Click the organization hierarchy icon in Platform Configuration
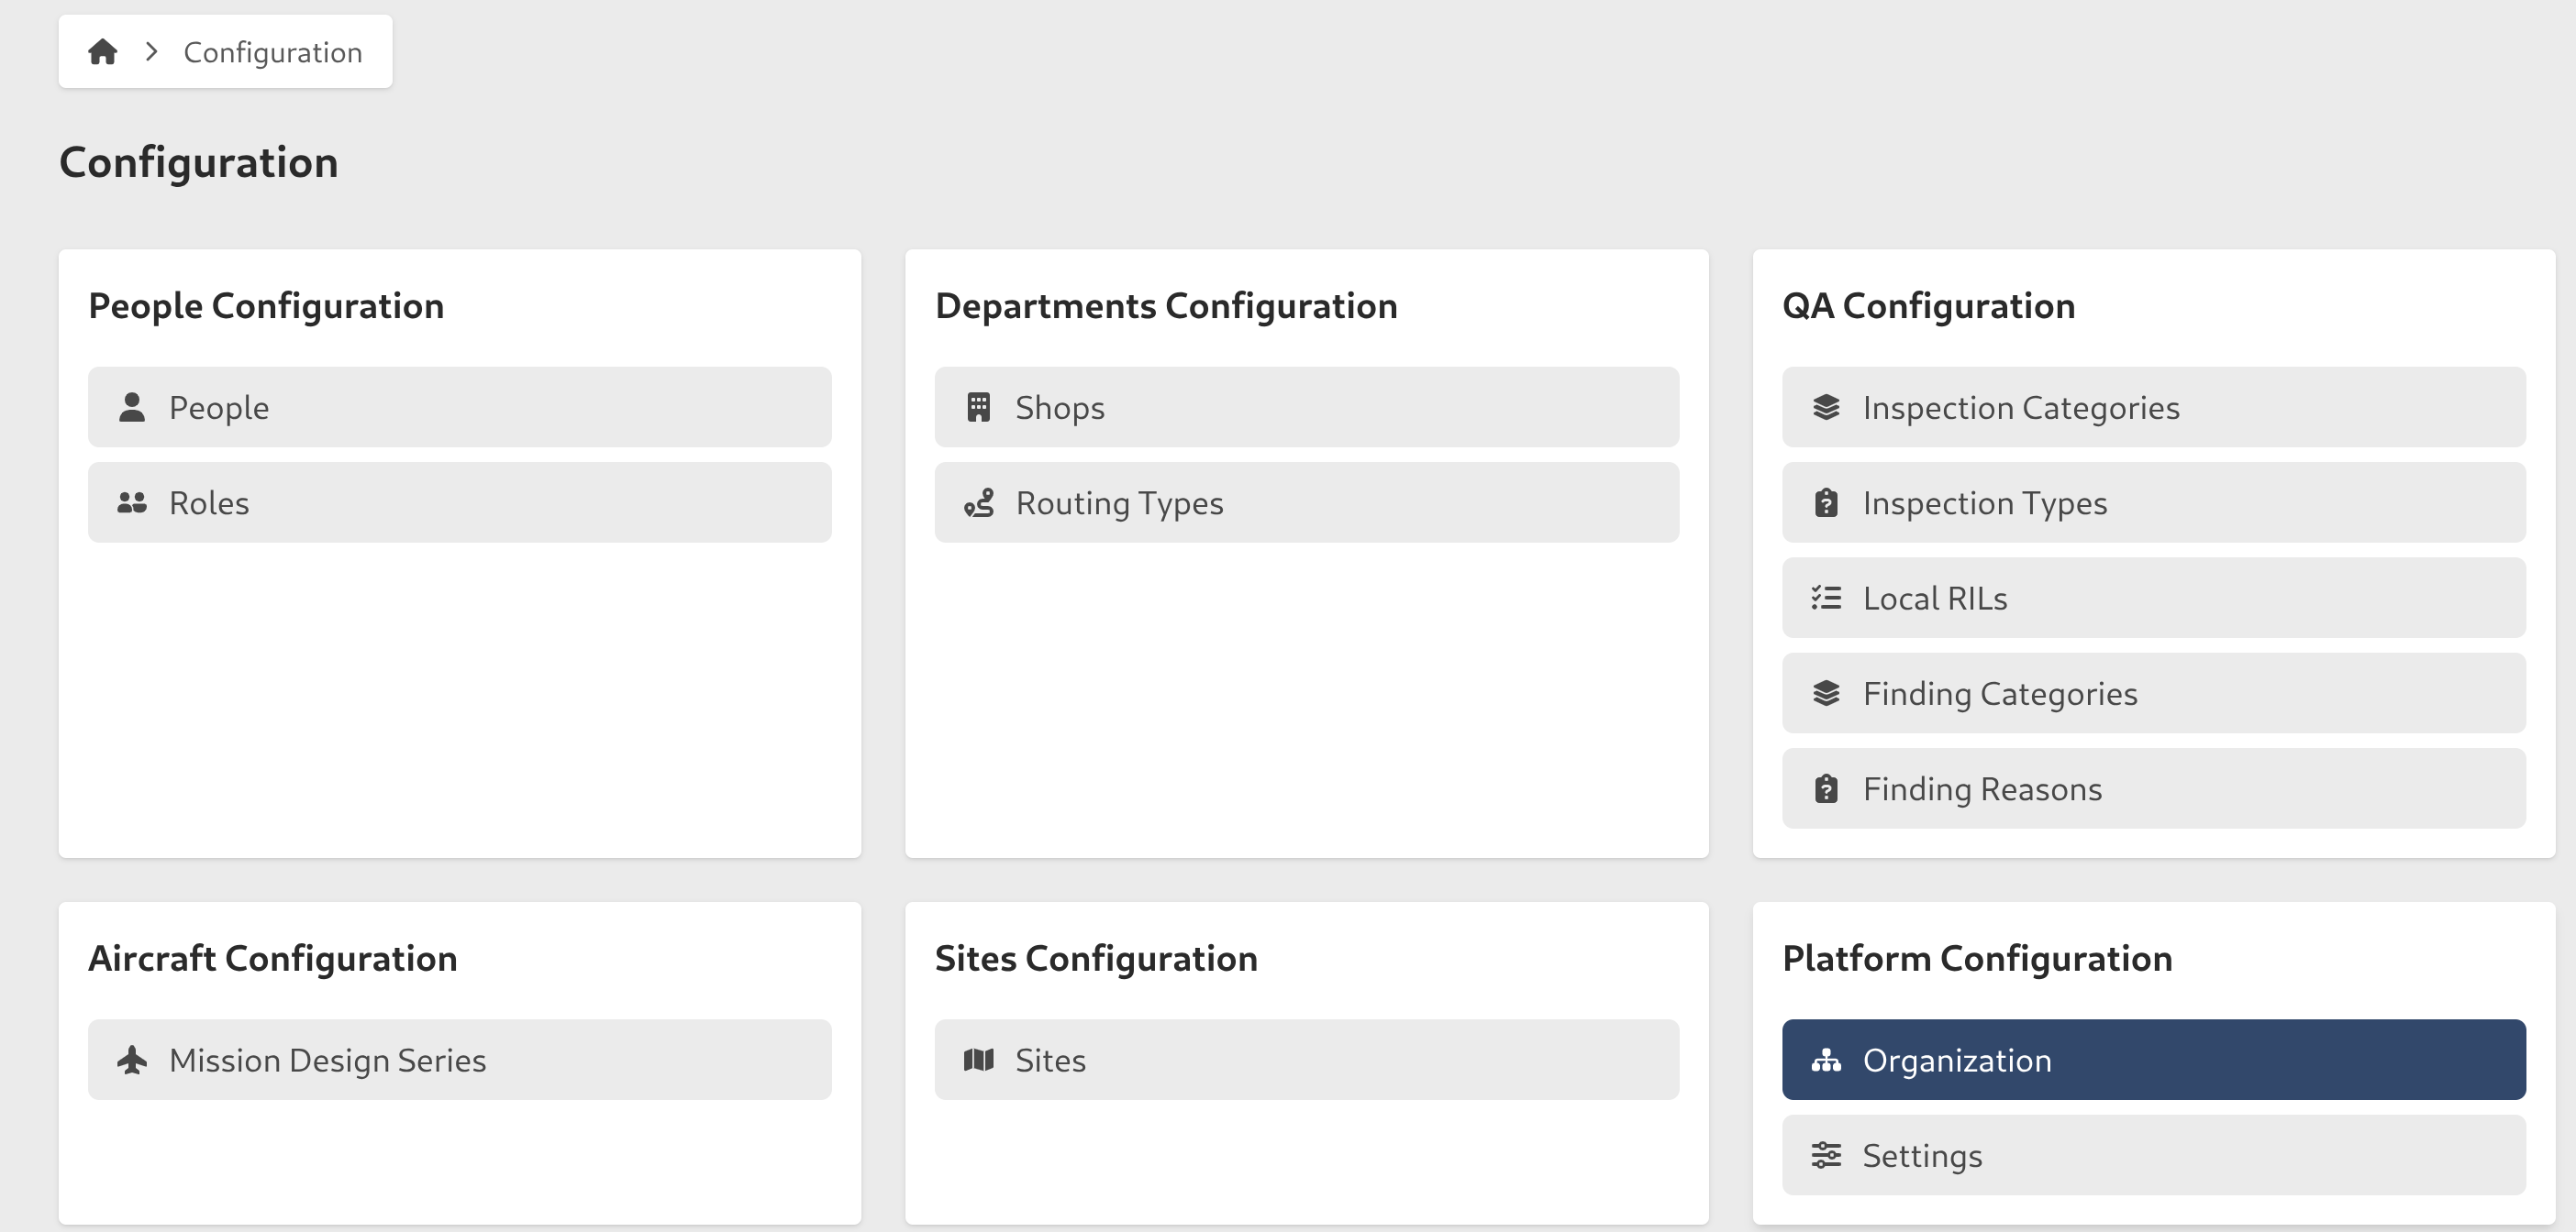This screenshot has width=2576, height=1232. (x=1826, y=1061)
